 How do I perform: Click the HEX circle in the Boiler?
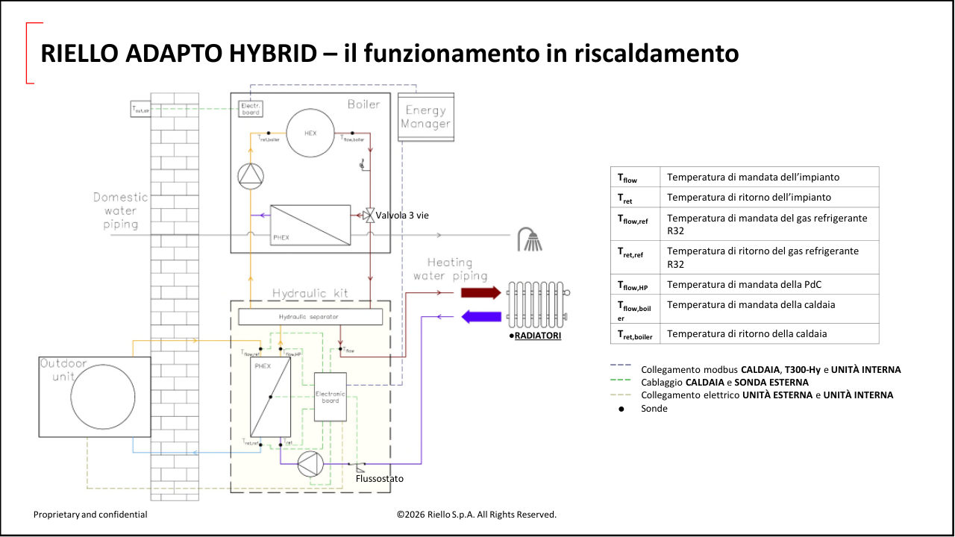(311, 134)
